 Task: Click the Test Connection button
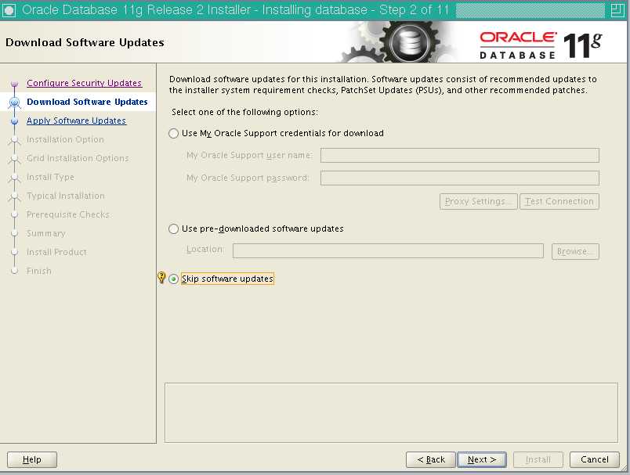point(559,201)
